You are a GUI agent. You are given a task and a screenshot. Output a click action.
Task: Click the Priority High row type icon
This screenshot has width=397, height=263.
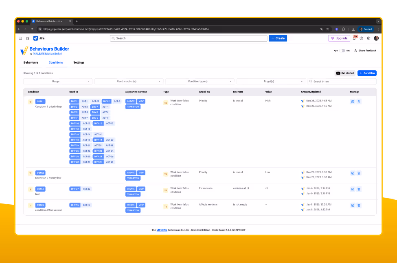pyautogui.click(x=166, y=103)
